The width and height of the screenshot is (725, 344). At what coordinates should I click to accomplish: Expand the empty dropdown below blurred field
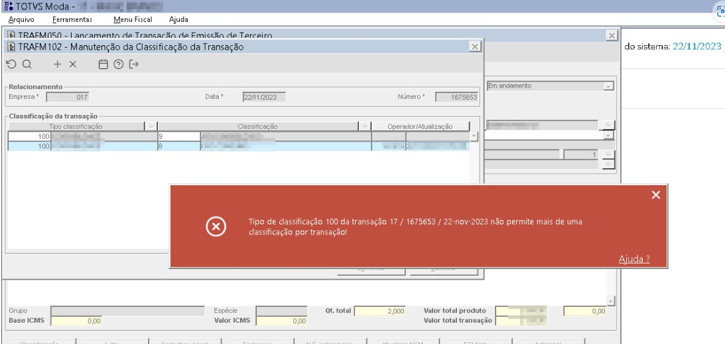point(608,135)
